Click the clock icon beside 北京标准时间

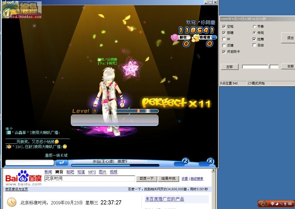point(12,202)
